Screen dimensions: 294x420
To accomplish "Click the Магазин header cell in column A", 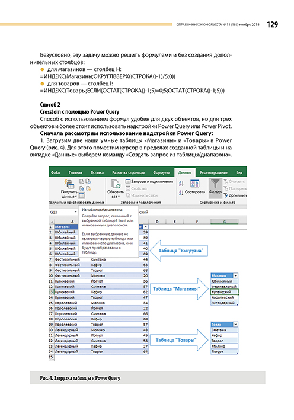I will 66,227.
